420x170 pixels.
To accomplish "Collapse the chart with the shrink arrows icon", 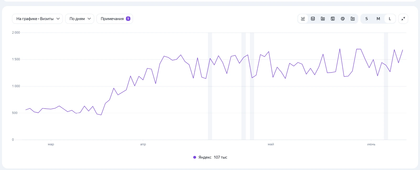I will [403, 19].
